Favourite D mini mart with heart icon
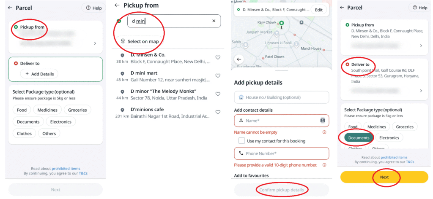 (218, 76)
